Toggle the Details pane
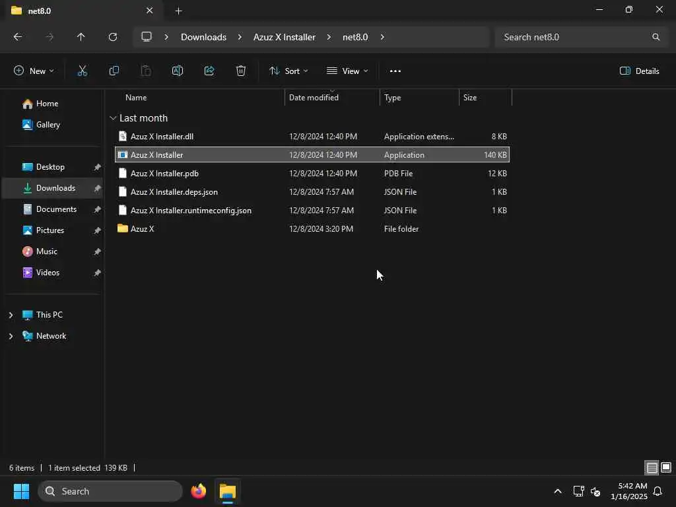Image resolution: width=676 pixels, height=507 pixels. coord(639,71)
